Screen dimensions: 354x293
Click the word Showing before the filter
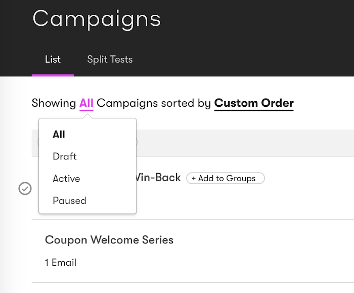click(54, 103)
